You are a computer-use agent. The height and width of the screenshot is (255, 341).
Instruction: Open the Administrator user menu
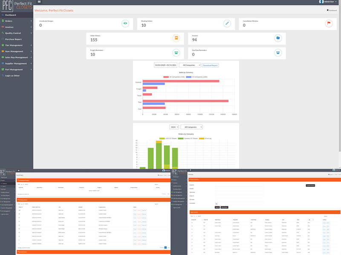coord(328,2)
